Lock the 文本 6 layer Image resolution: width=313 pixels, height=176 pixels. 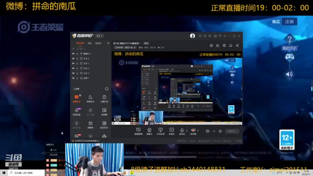pos(77,58)
